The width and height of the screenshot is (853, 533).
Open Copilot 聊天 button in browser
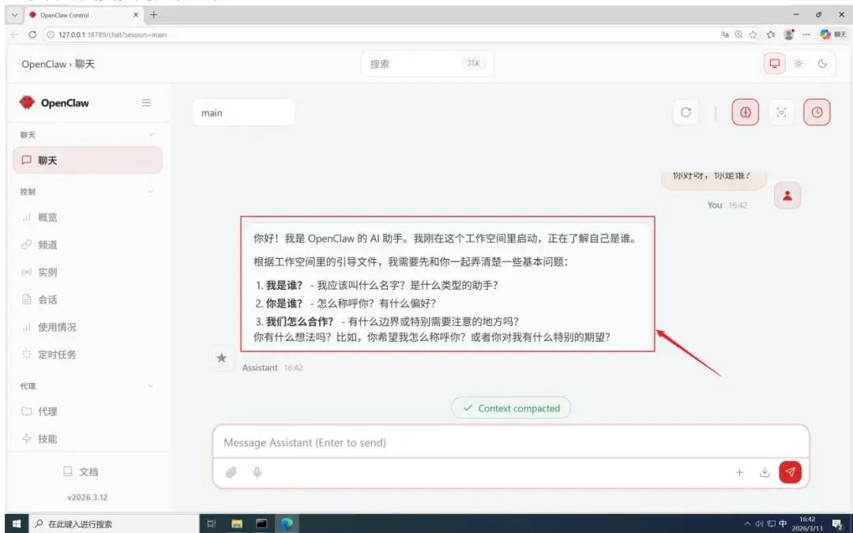tap(833, 34)
